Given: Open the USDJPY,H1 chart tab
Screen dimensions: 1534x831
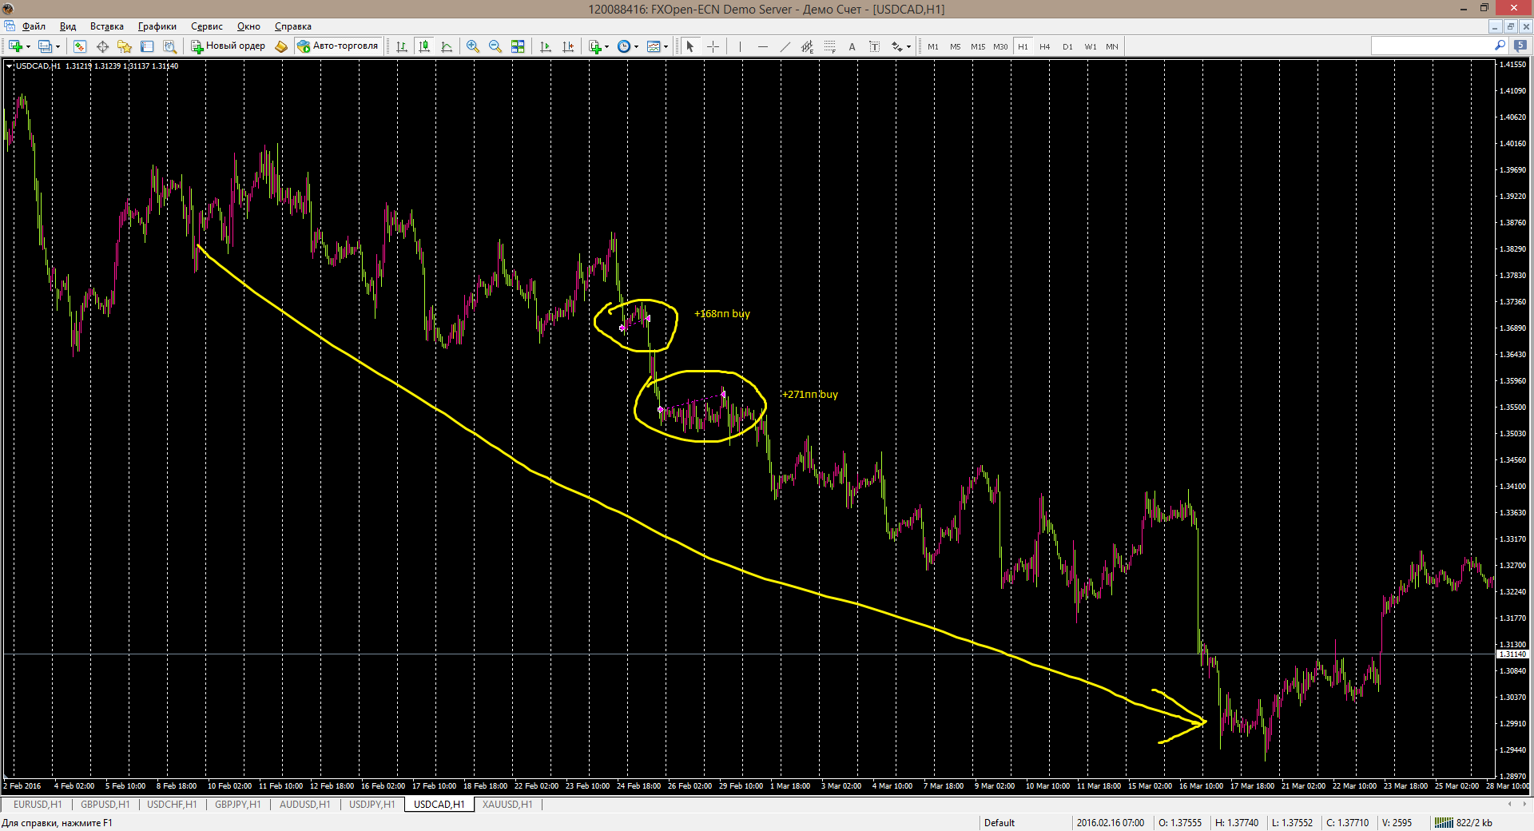Looking at the screenshot, I should [x=372, y=805].
